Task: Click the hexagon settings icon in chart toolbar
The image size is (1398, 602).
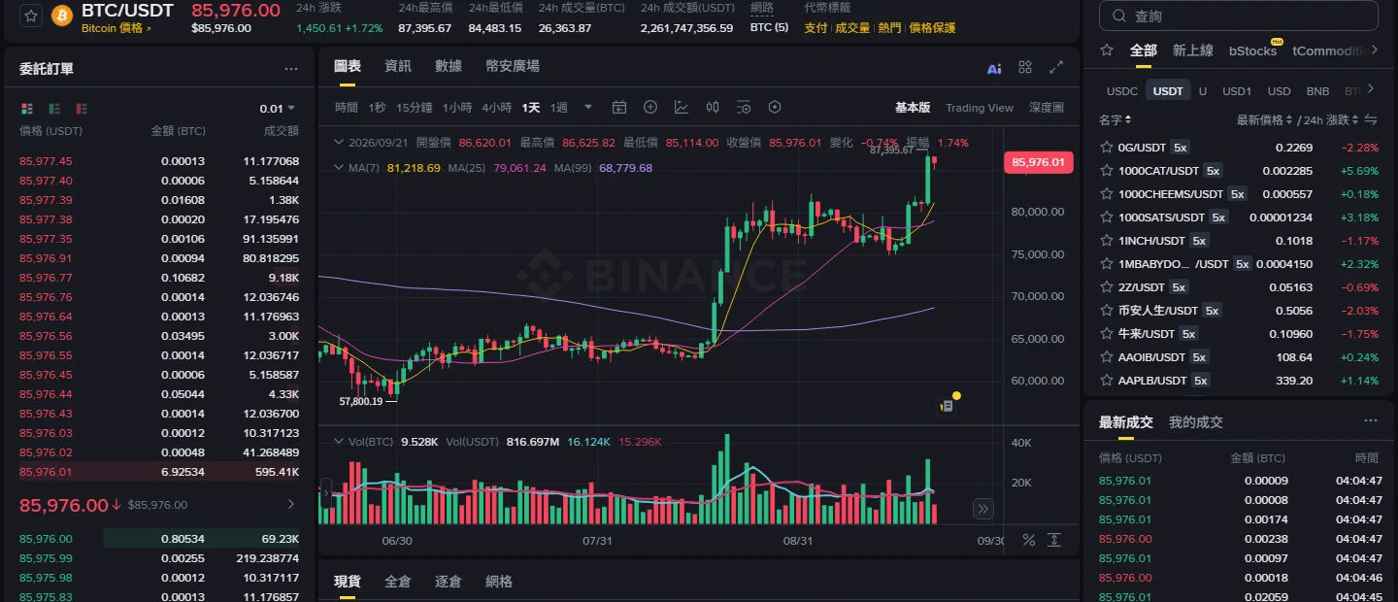Action: [775, 107]
